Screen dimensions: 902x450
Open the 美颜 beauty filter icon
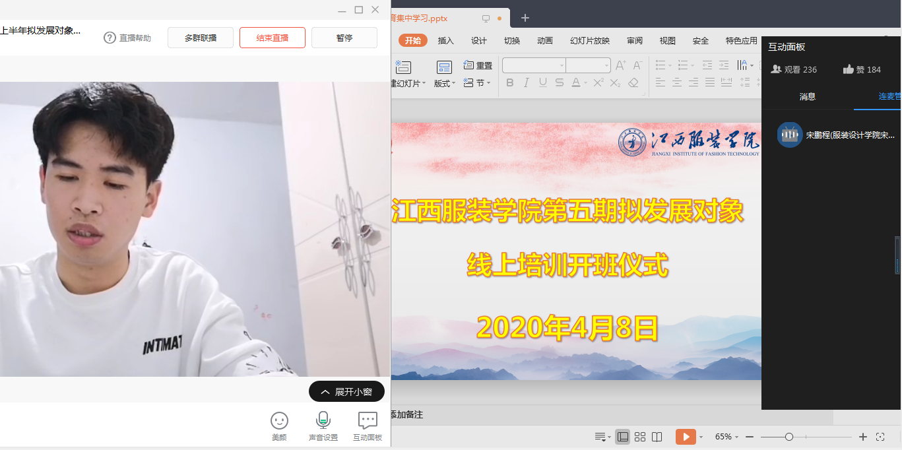pyautogui.click(x=279, y=421)
